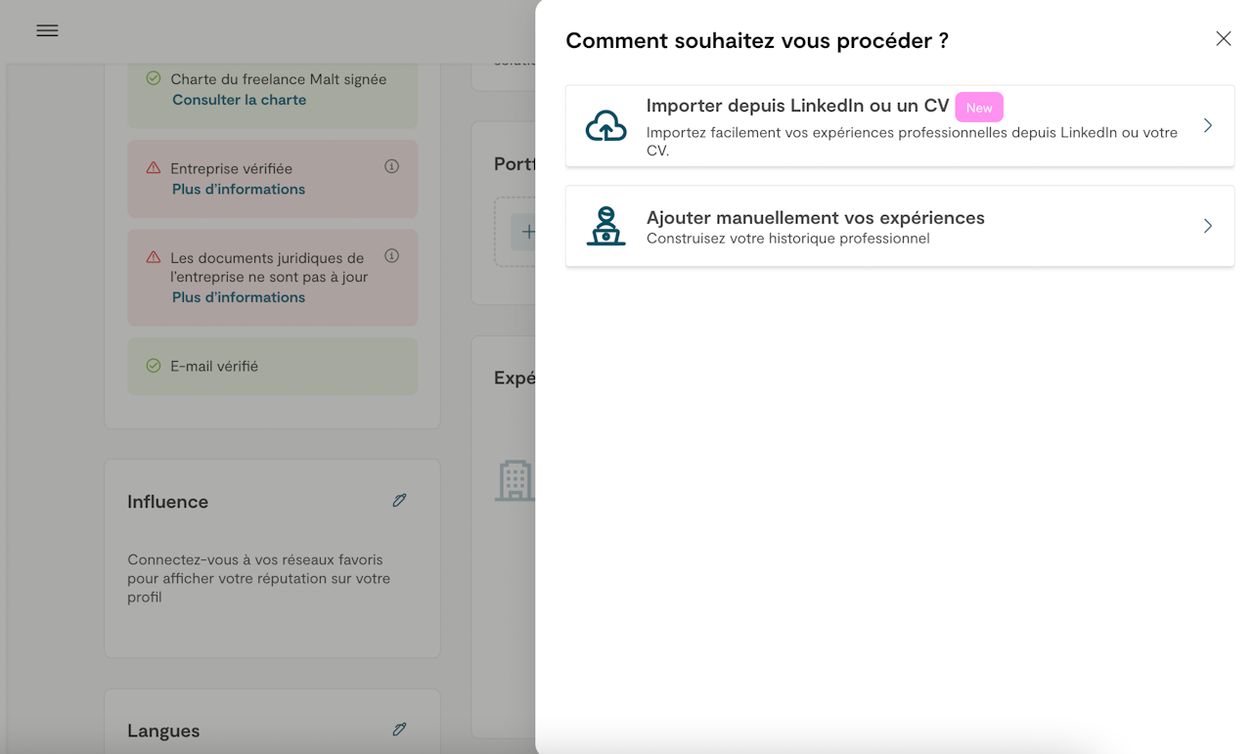Open 'Plus d'informations' under documents juridiques
Screen dimensions: 1252x754
coord(239,297)
